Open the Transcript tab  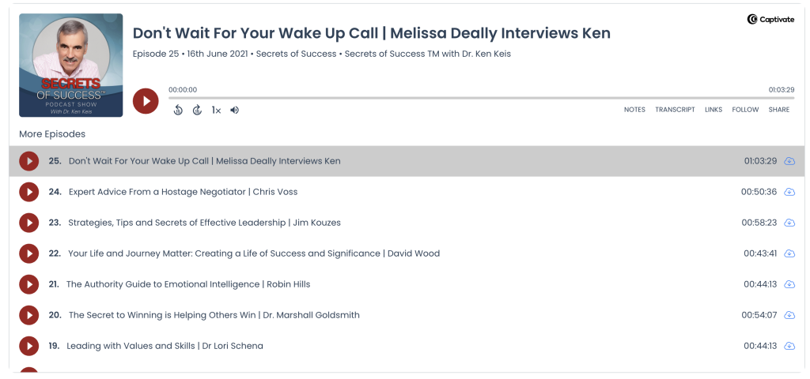(x=675, y=110)
